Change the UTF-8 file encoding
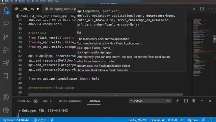216x122 pixels. click(x=172, y=120)
